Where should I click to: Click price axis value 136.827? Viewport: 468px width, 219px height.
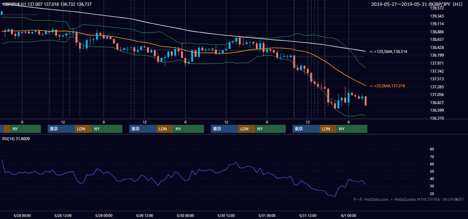click(437, 103)
